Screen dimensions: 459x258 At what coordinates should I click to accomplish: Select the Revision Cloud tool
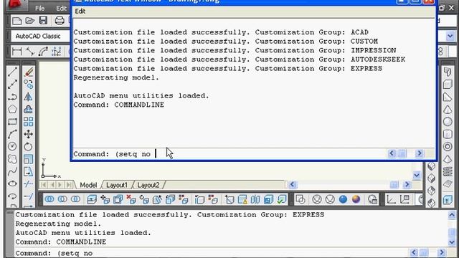pos(12,159)
